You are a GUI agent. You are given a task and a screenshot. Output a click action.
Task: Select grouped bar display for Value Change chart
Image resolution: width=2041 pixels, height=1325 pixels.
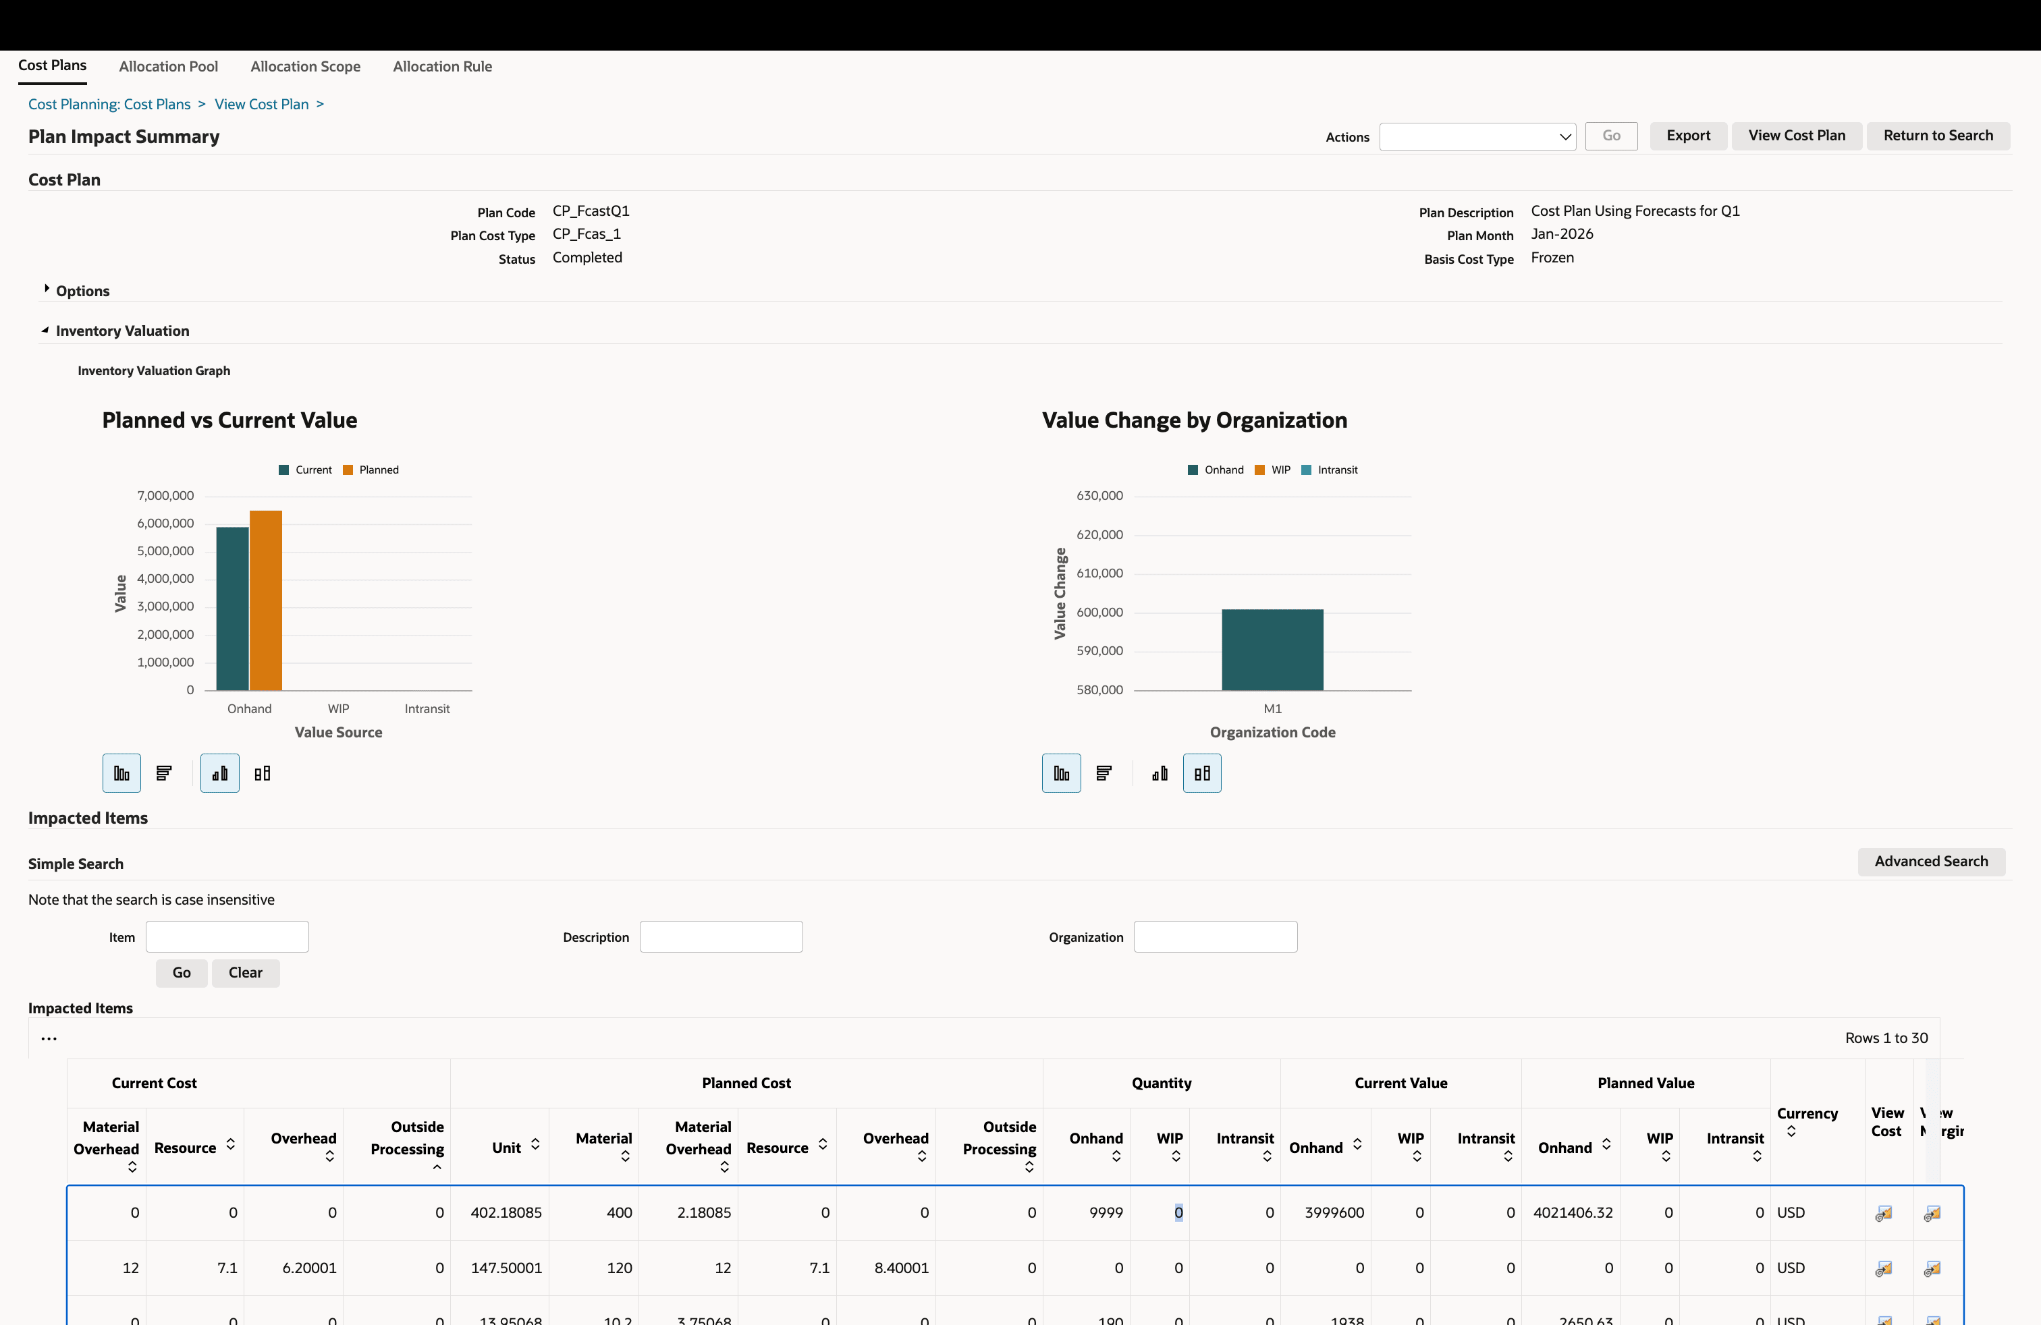coord(1201,772)
